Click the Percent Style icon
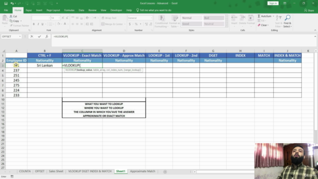The width and height of the screenshot is (318, 179). 136,24
